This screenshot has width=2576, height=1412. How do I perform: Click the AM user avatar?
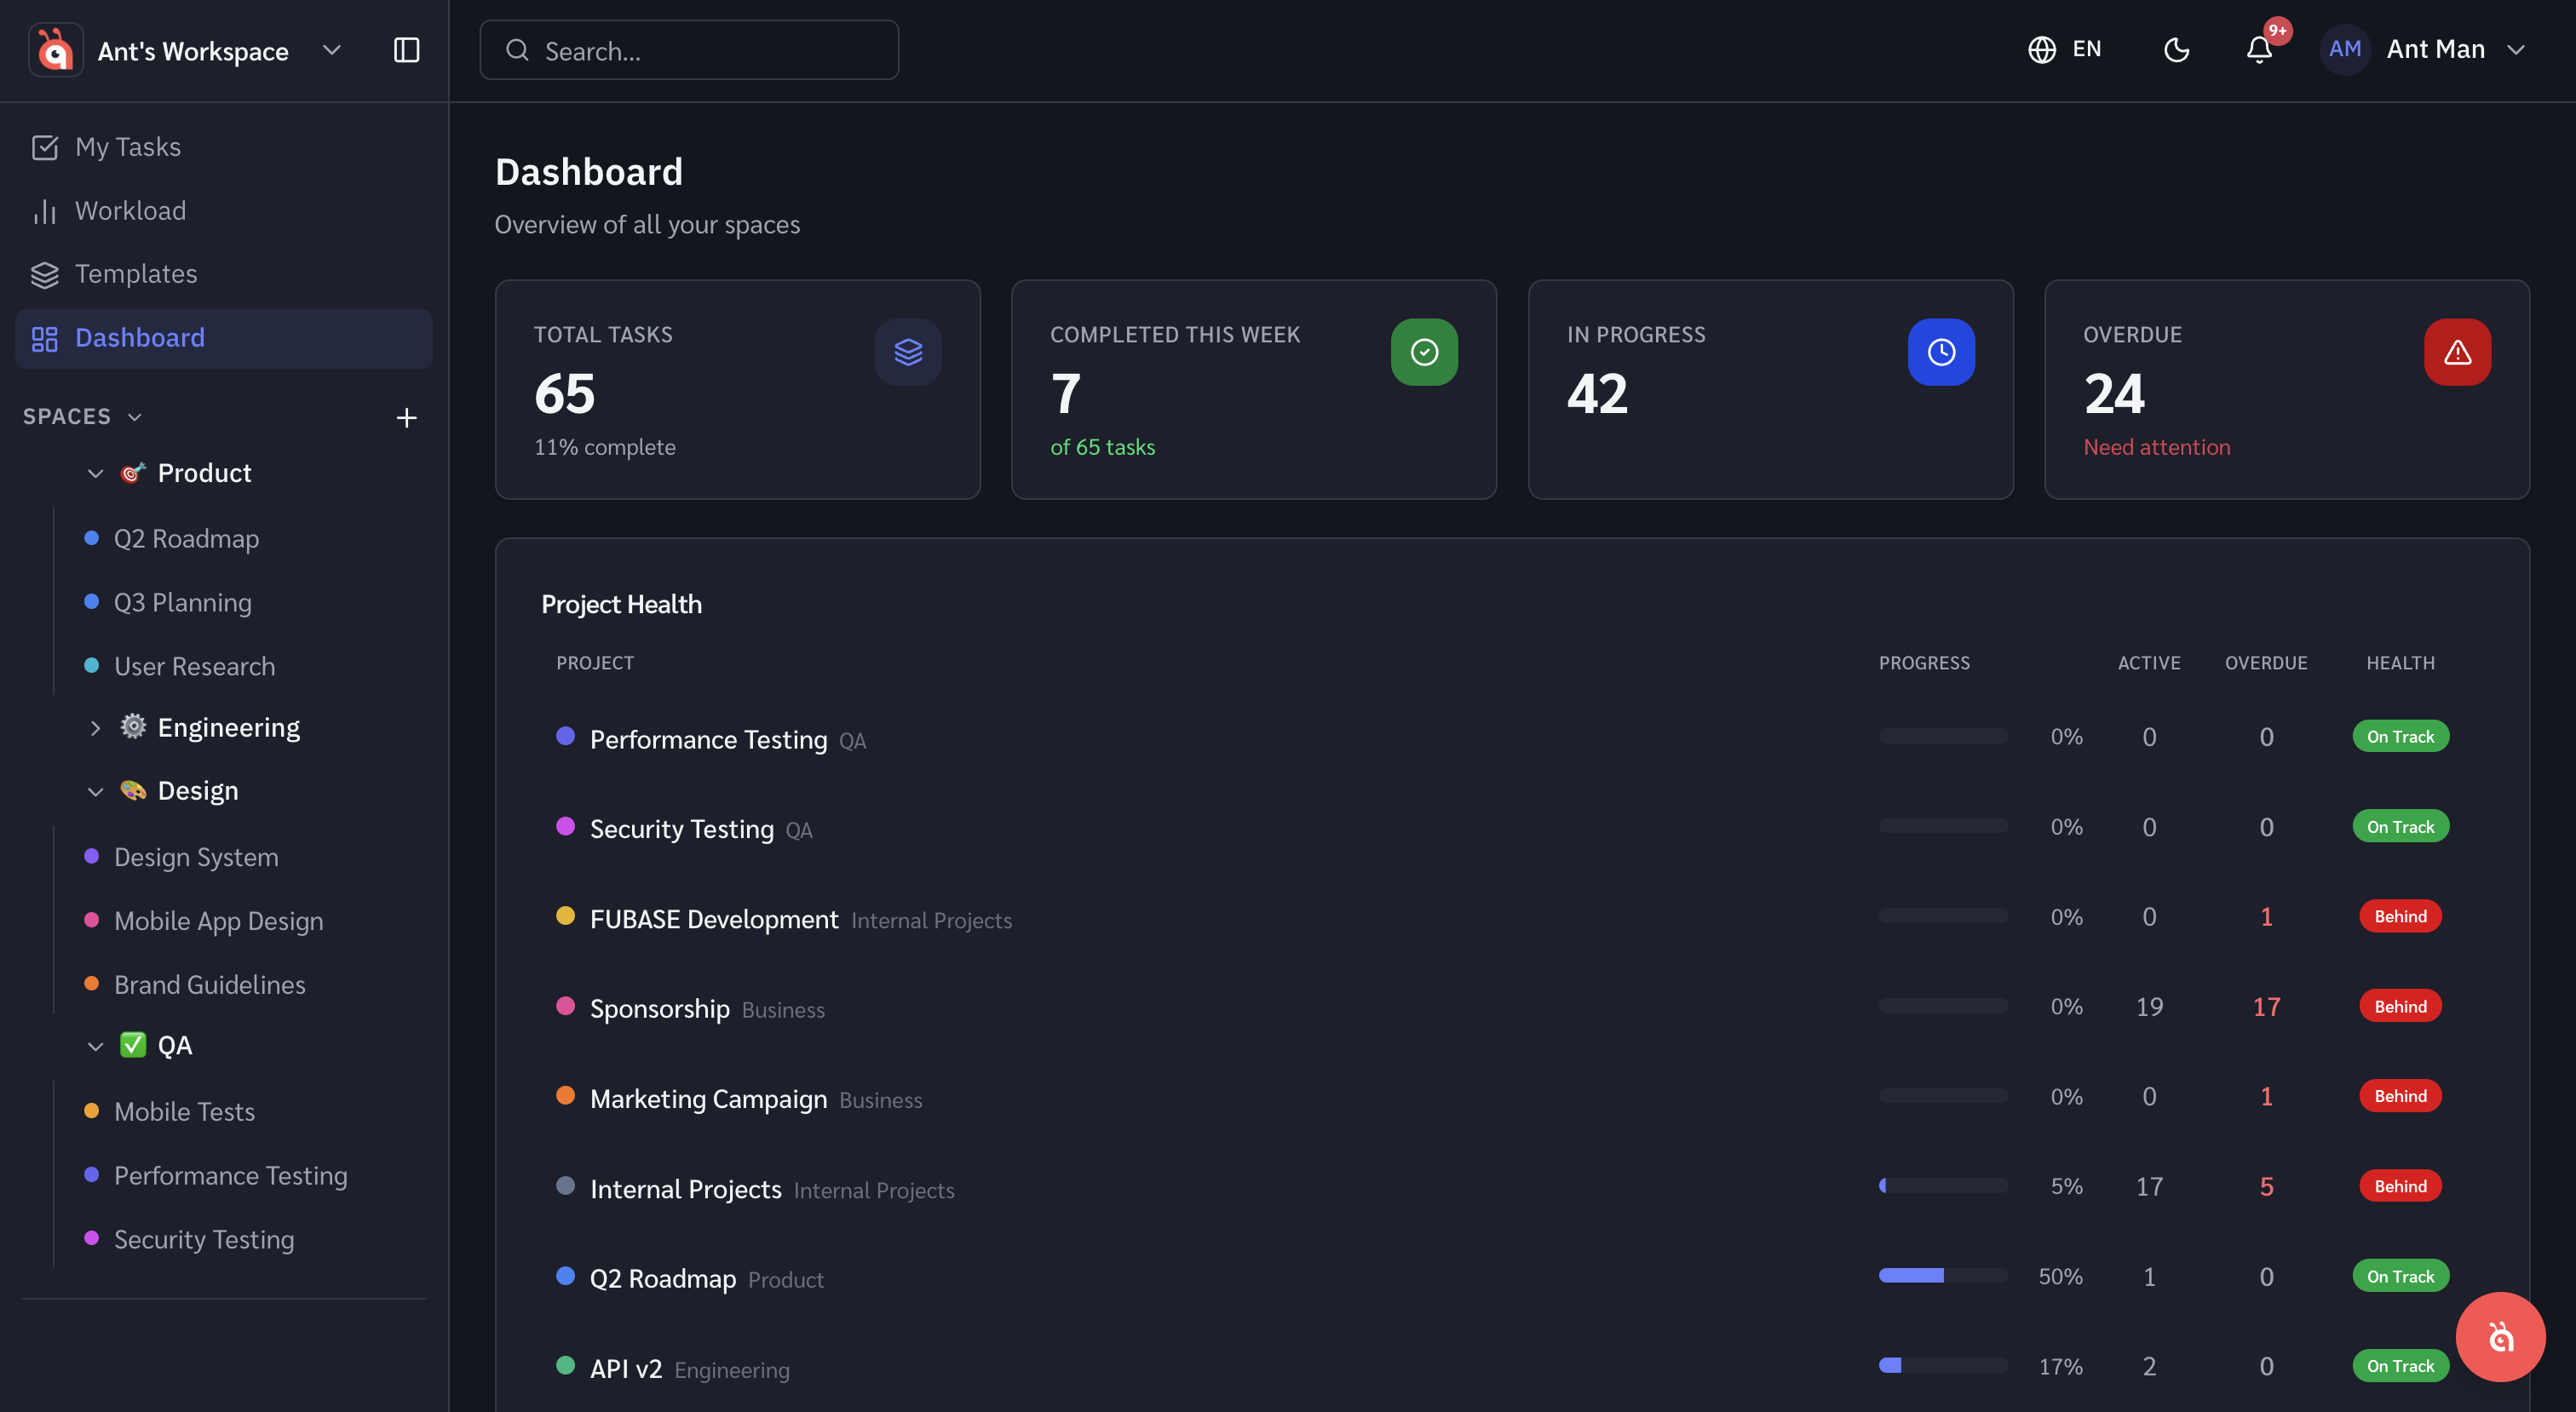[x=2345, y=49]
